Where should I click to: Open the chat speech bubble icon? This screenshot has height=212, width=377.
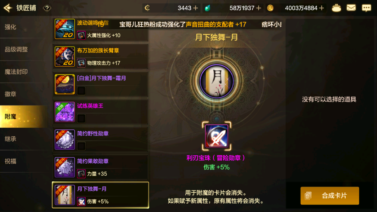click(x=367, y=8)
